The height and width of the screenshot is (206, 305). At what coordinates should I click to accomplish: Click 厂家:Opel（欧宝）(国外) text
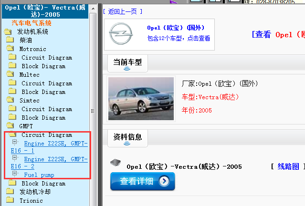(x=220, y=84)
